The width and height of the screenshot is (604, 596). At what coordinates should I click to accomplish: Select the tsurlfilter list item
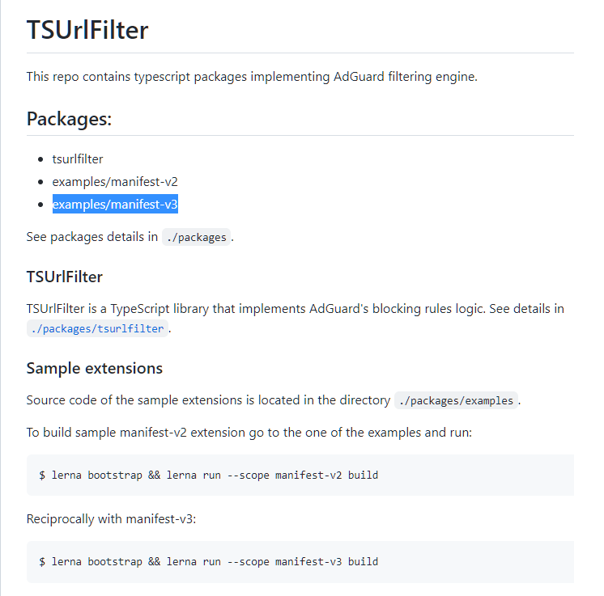click(78, 159)
